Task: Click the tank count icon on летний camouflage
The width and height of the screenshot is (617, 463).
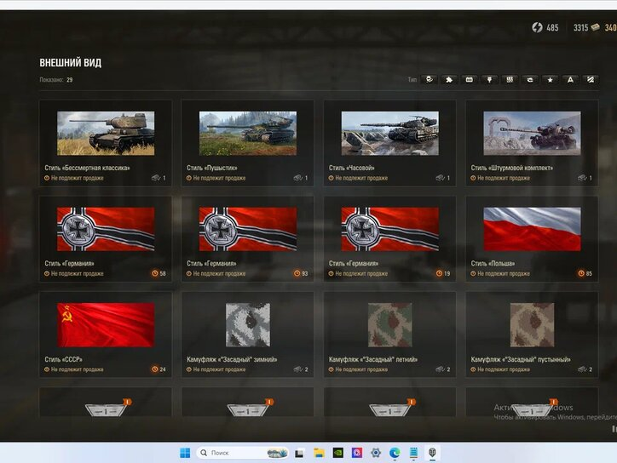Action: 440,369
